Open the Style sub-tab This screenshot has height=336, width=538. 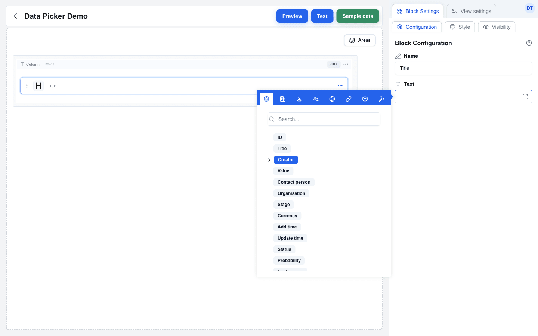460,27
